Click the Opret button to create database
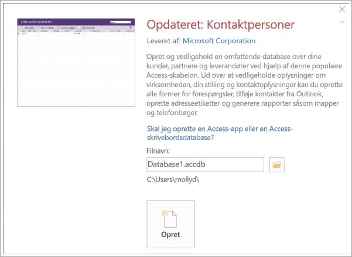Viewport: 352px width, 257px height. 170,224
